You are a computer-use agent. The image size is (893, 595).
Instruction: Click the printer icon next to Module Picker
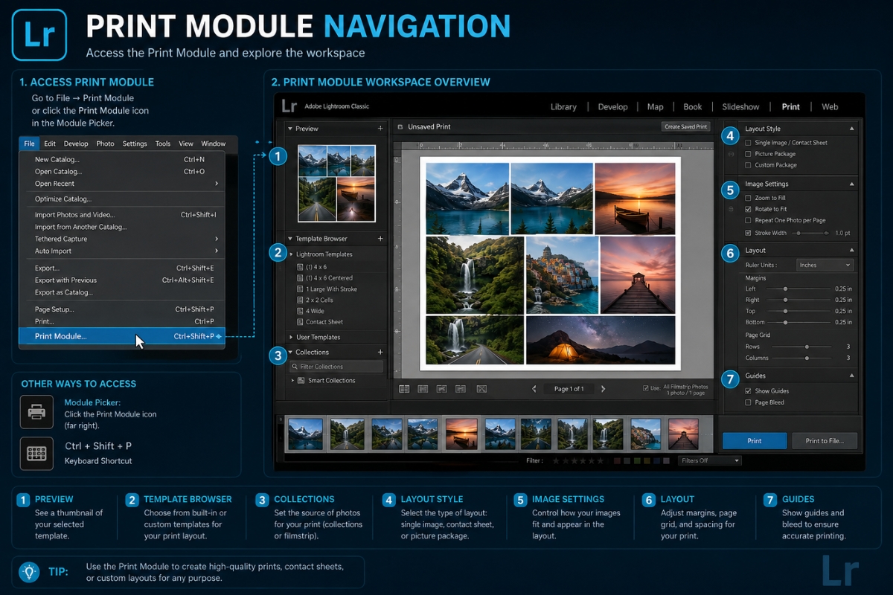coord(36,411)
